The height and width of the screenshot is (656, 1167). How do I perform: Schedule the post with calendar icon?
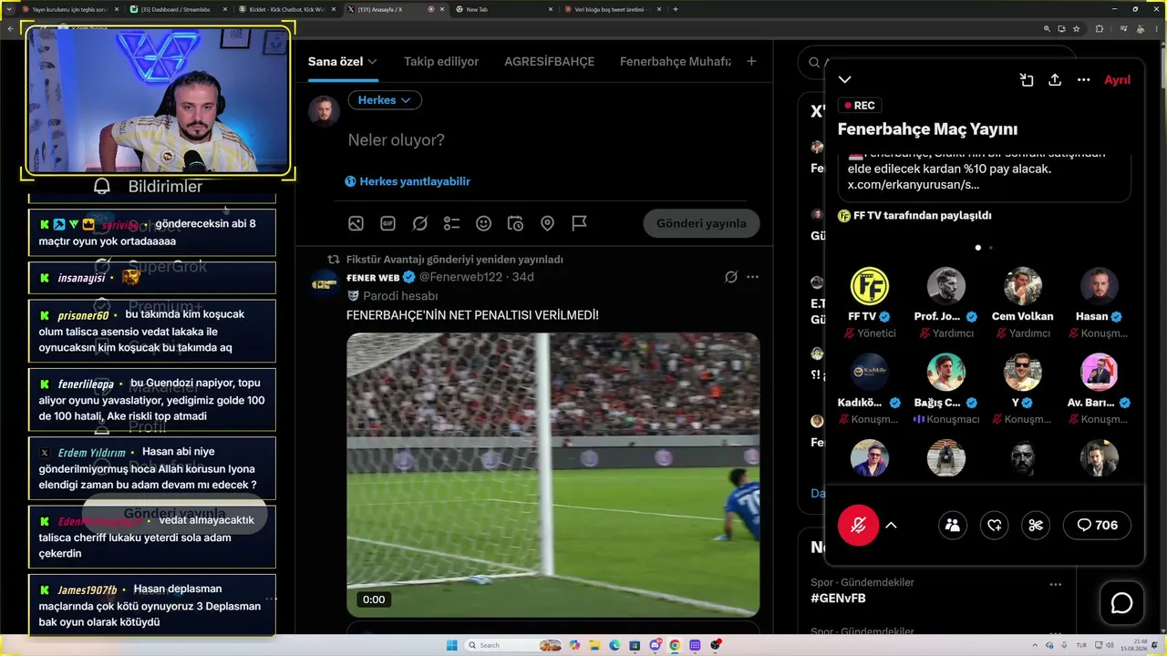(x=515, y=223)
